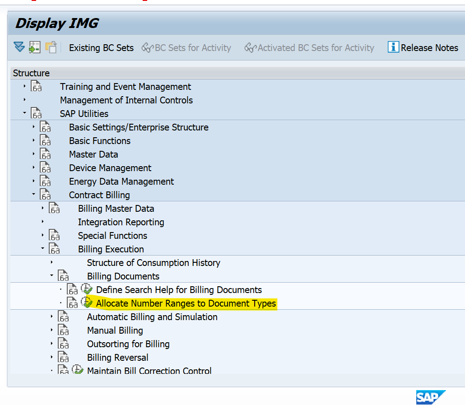Open documentation icon for Define Search Help

72,289
